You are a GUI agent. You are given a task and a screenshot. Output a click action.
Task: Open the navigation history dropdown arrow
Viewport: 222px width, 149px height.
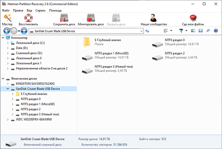click(x=19, y=31)
